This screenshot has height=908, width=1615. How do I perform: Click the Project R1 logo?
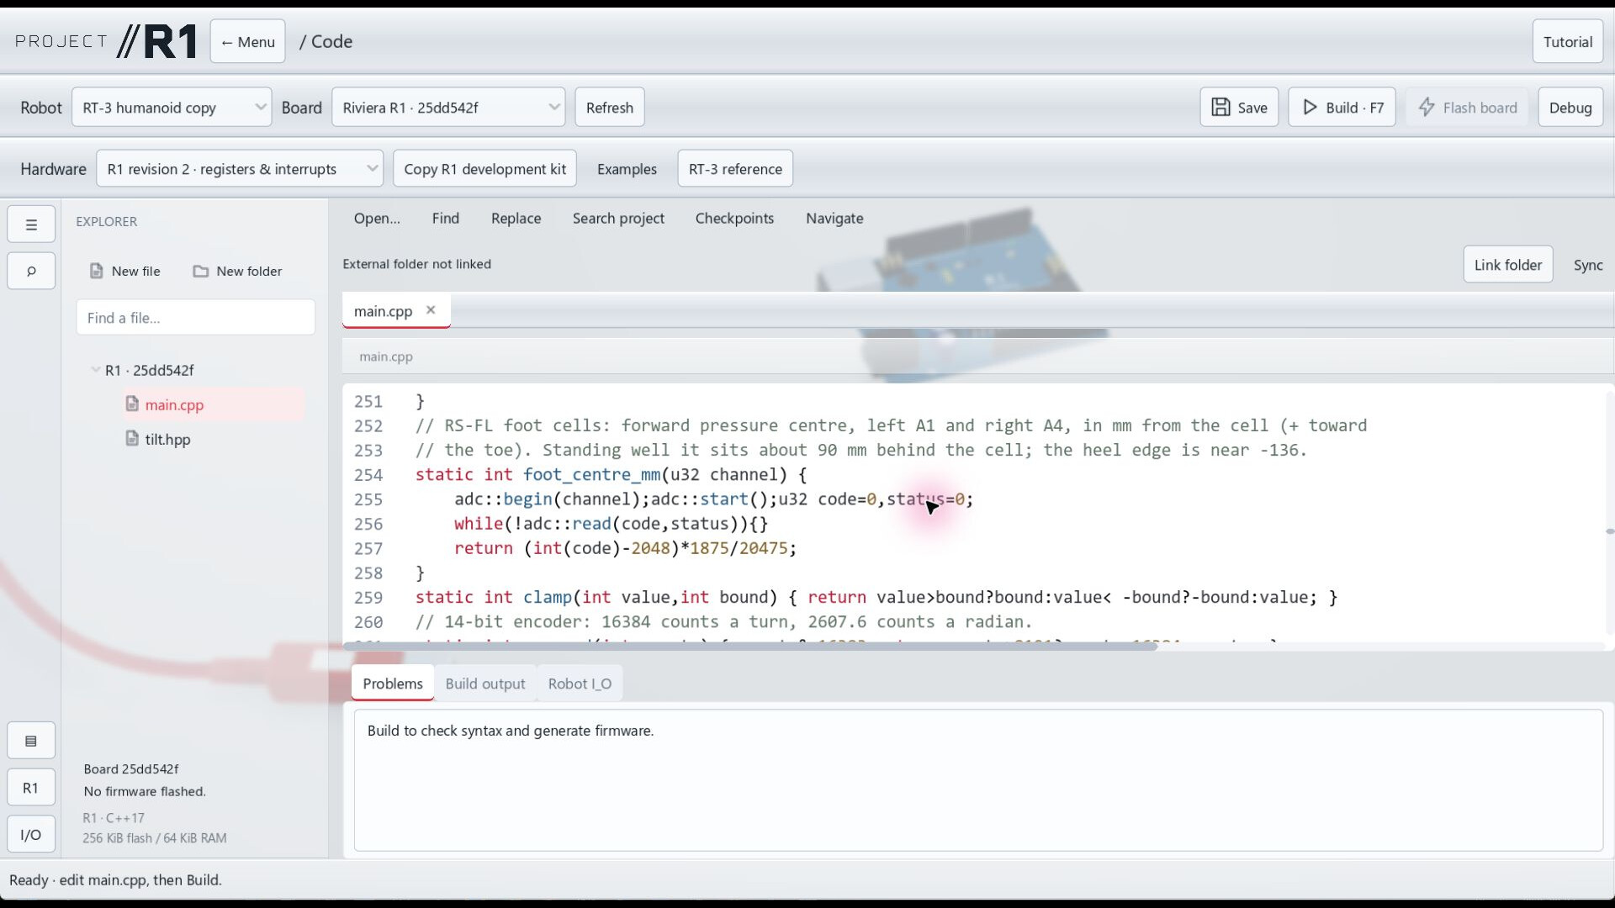point(106,41)
